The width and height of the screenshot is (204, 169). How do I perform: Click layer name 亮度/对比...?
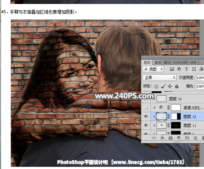(x=193, y=108)
